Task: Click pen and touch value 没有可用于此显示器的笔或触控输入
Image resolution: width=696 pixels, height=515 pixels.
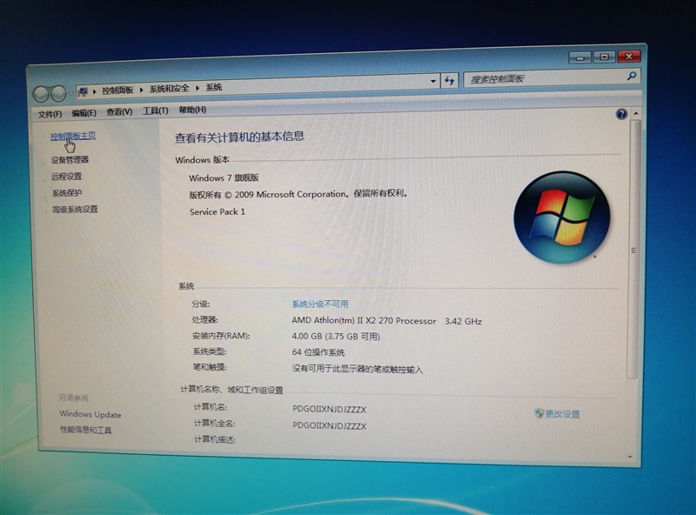Action: [x=358, y=369]
